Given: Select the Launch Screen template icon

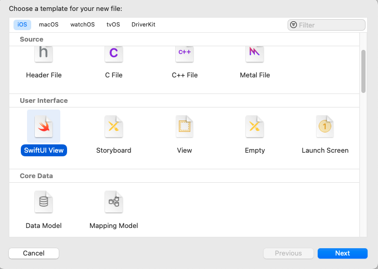Looking at the screenshot, I should [x=325, y=127].
